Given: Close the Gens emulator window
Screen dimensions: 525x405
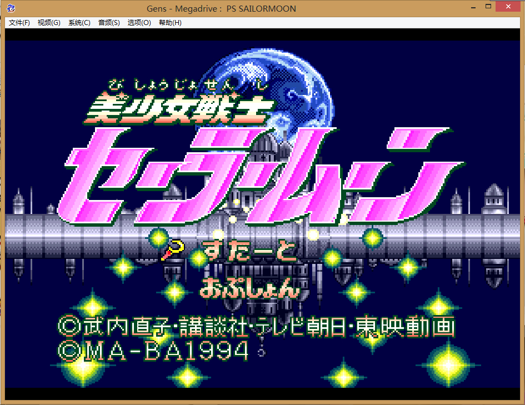Looking at the screenshot, I should pos(508,7).
